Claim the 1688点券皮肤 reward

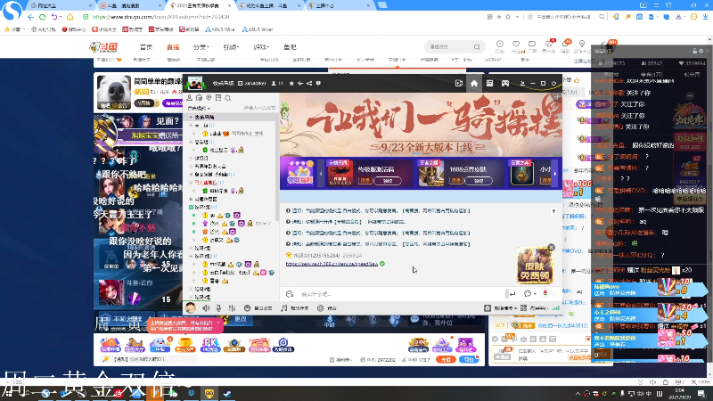(x=479, y=181)
